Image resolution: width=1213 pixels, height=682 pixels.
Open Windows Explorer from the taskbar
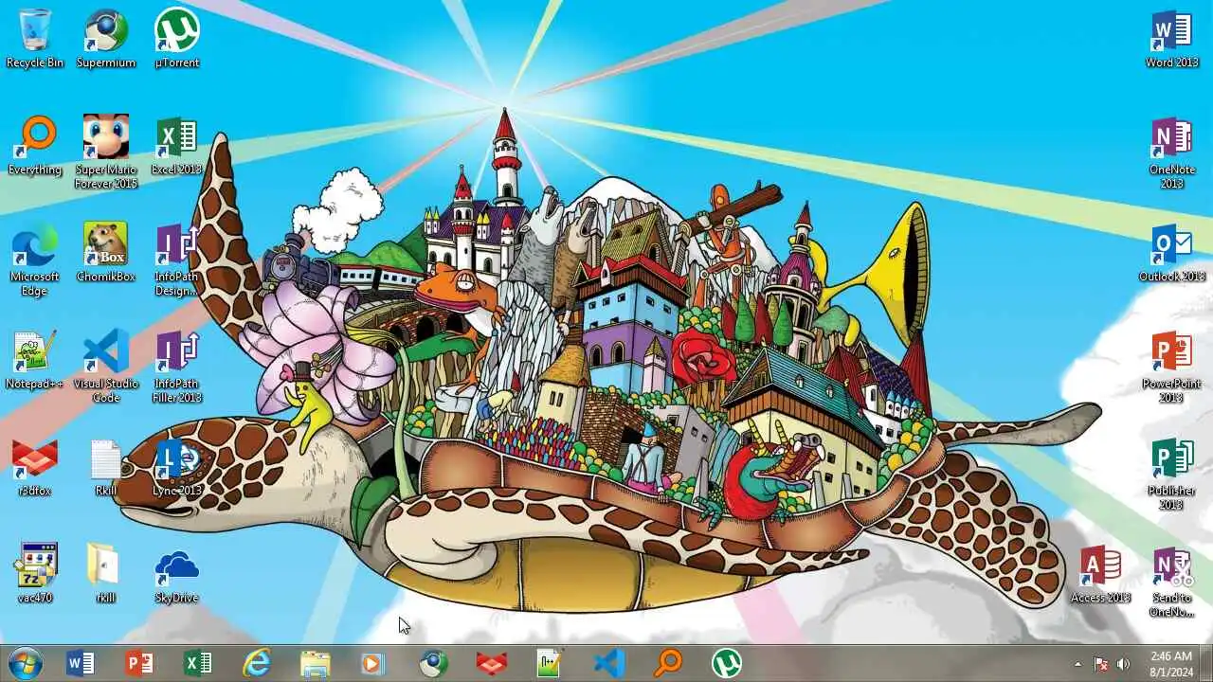click(x=316, y=663)
